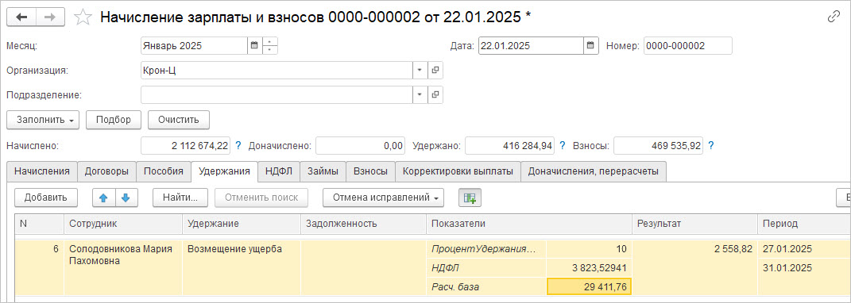Add document to favorites with star icon
Viewport: 851px width, 303px height.
point(83,17)
